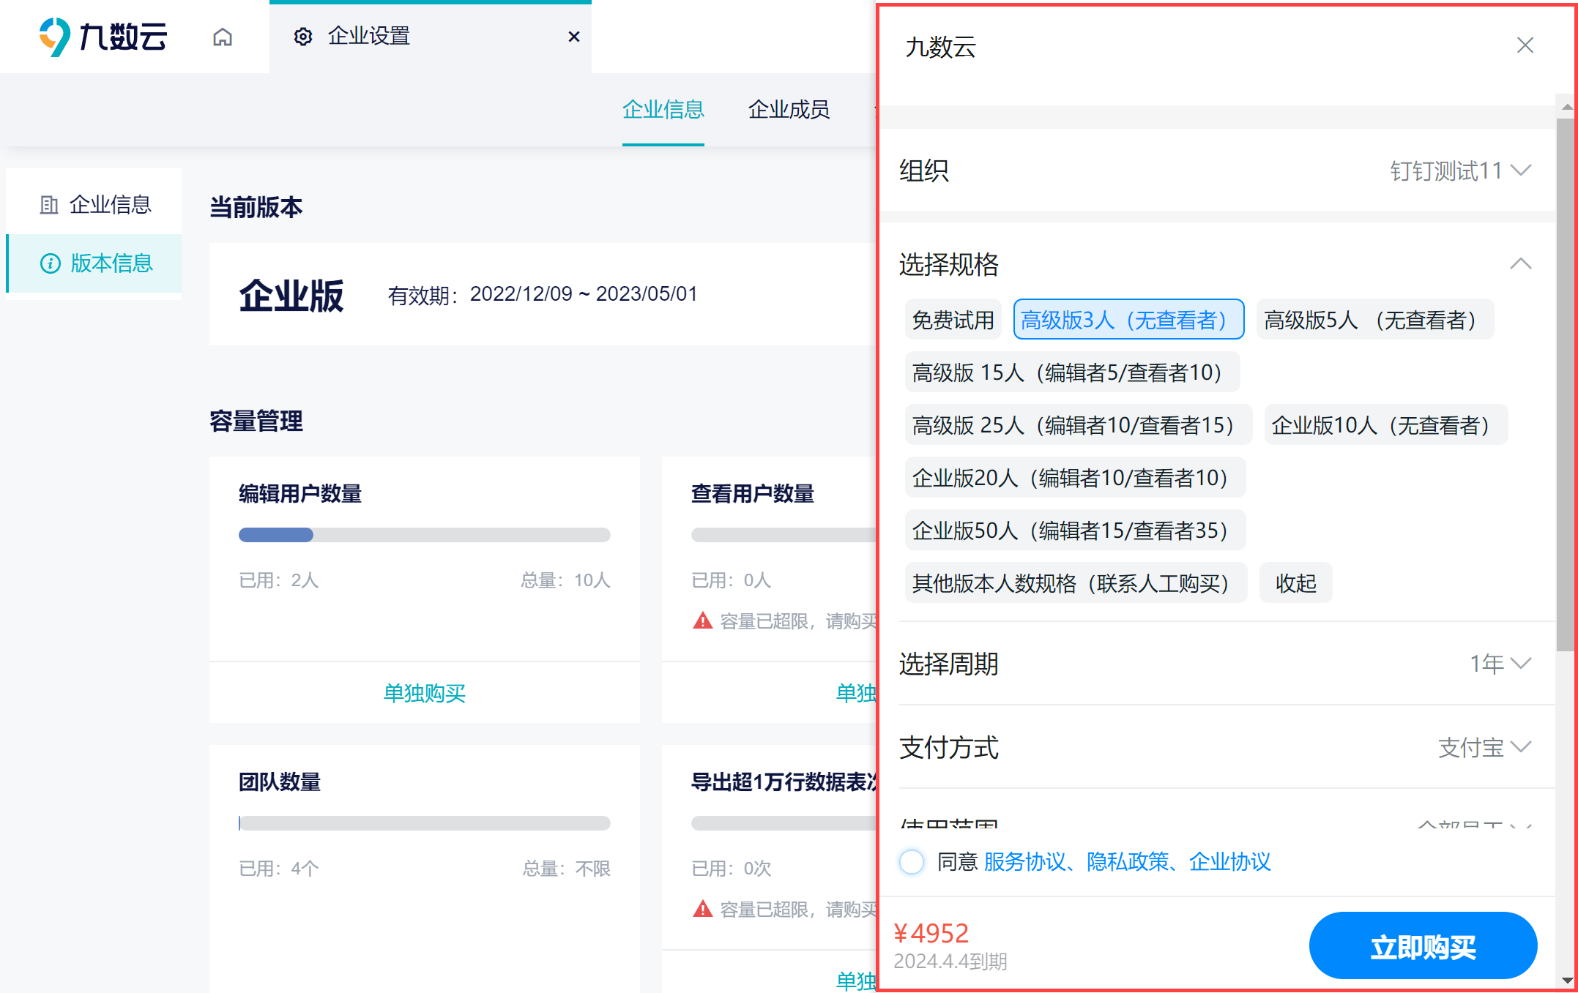The height and width of the screenshot is (993, 1578).
Task: Click the home icon in top bar
Action: tap(223, 37)
